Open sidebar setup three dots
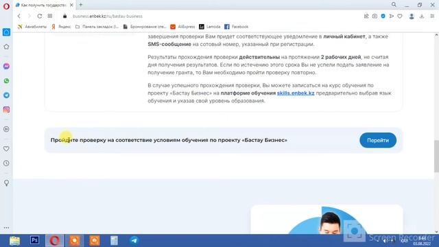The image size is (439, 247). coord(6,228)
